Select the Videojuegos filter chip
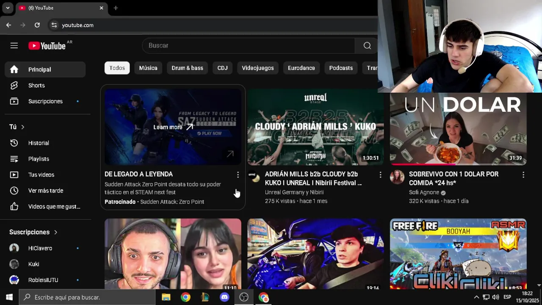 (258, 68)
